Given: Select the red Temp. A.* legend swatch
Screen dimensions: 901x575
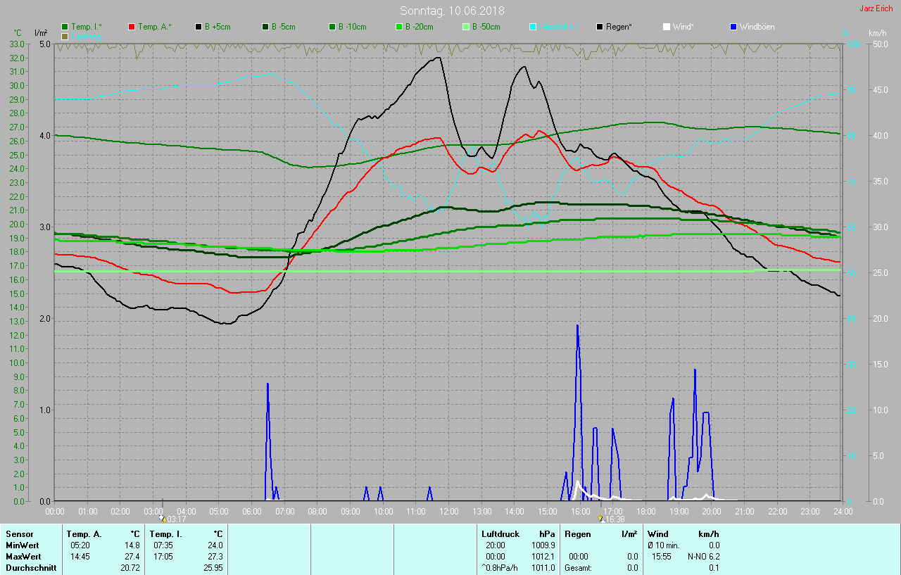Looking at the screenshot, I should click(x=132, y=27).
